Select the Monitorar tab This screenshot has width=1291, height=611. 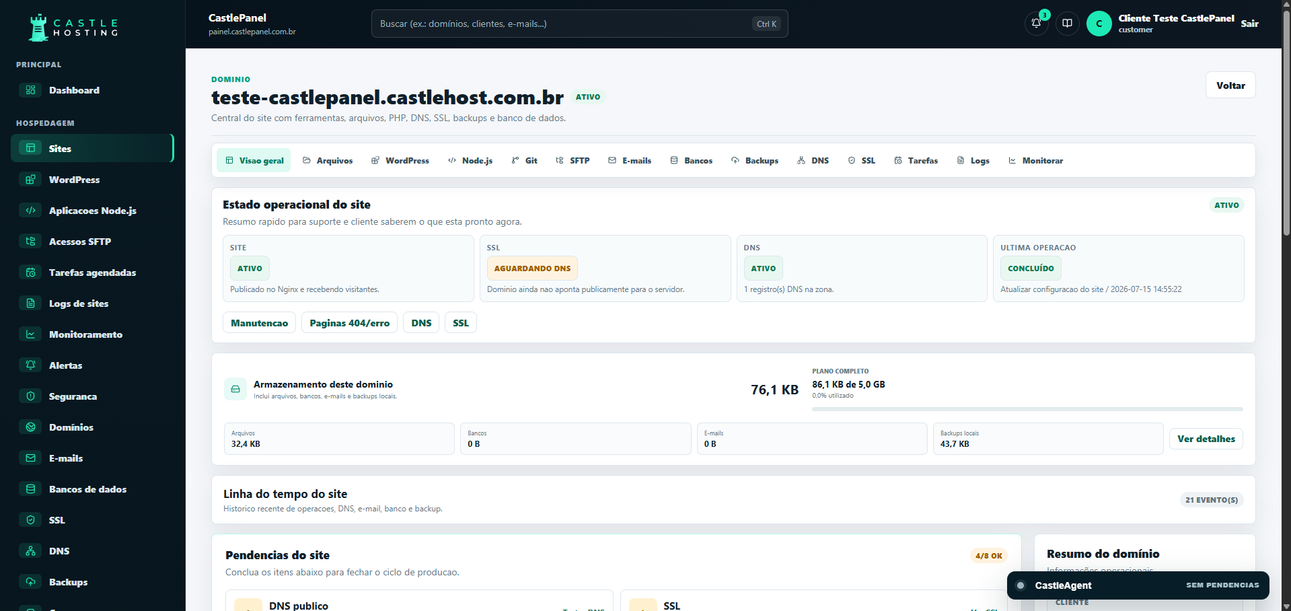click(1036, 160)
